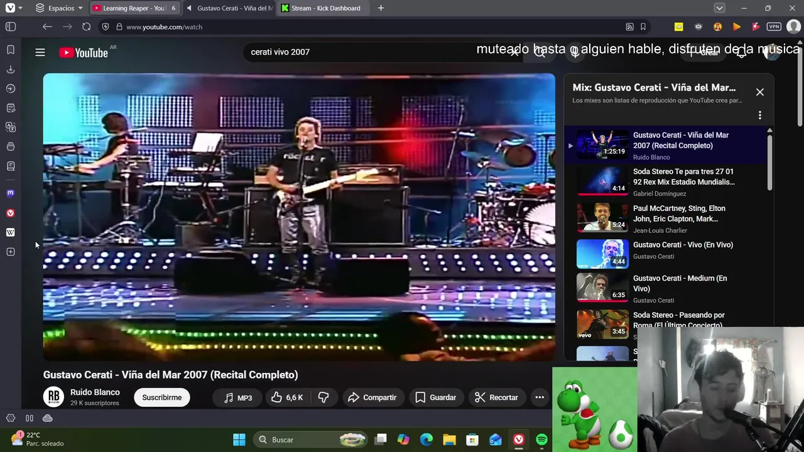Add a new web panel

pyautogui.click(x=11, y=252)
